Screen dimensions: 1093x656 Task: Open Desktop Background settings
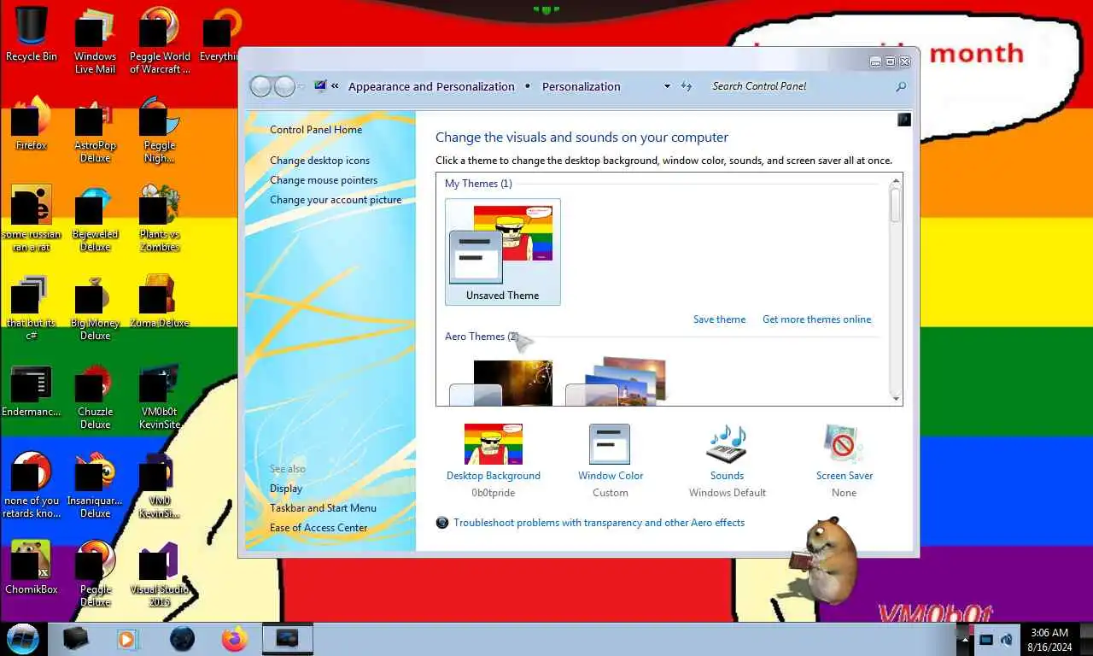pyautogui.click(x=494, y=461)
